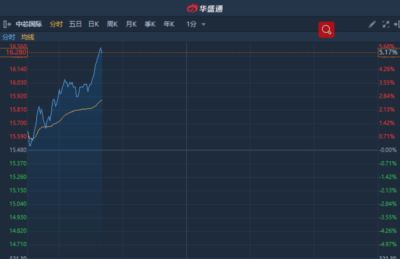Click the dropdown arrow next to 1分
400x259 pixels.
click(204, 25)
